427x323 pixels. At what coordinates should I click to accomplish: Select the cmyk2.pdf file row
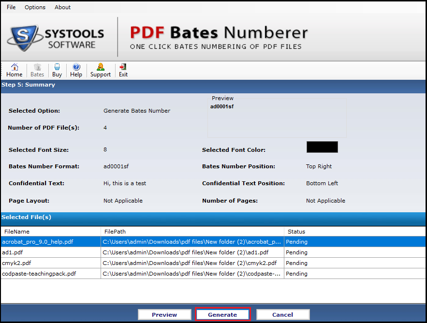213,263
